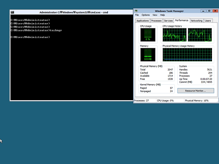Click the Task Manager title bar icon
Image resolution: width=219 pixels, height=164 pixels.
click(x=136, y=11)
